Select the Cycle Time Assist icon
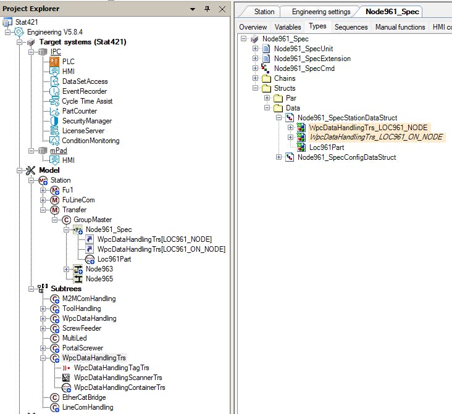The height and width of the screenshot is (414, 452). point(54,101)
